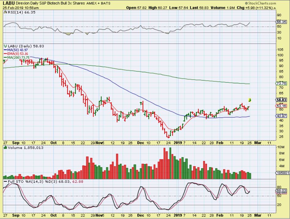Click the bold 58.83 last-price tag on right axis
This screenshot has height=219, width=290.
point(281,100)
